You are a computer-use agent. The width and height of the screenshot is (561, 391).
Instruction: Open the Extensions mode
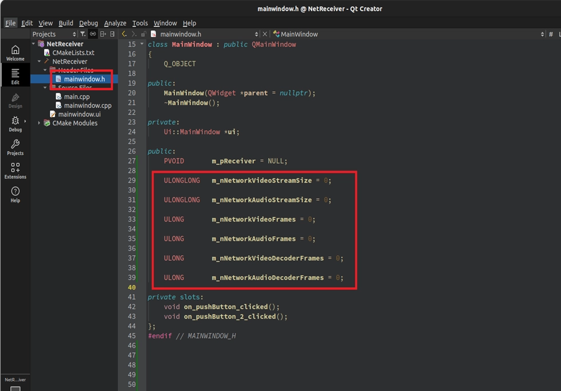click(x=15, y=171)
